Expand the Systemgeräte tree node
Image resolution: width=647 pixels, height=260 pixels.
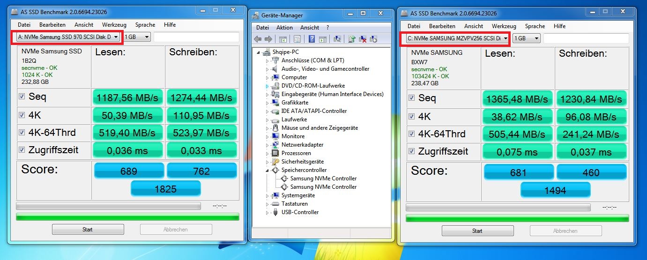point(268,195)
